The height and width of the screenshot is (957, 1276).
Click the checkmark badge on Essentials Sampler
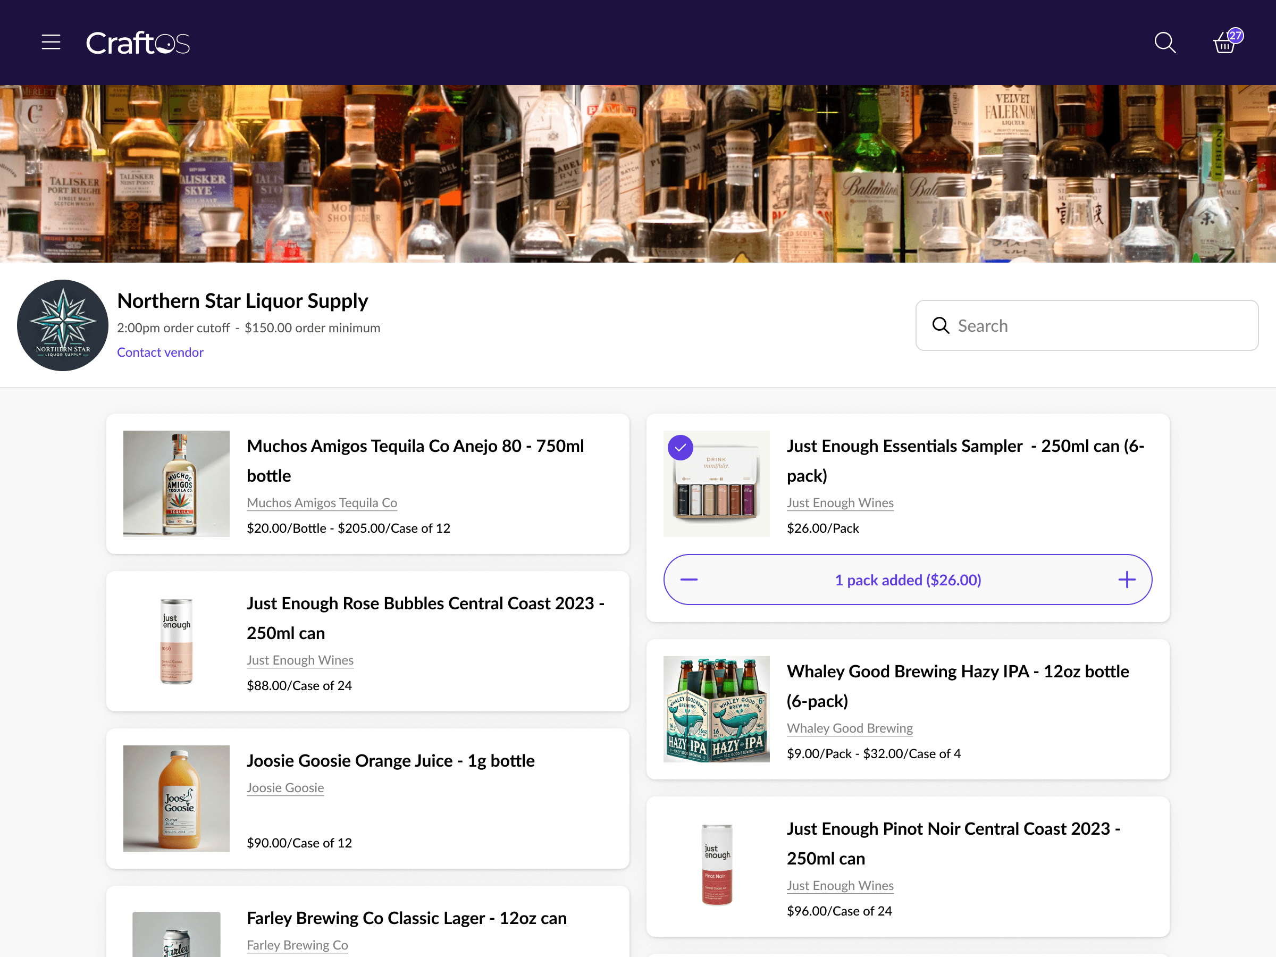[x=680, y=448]
